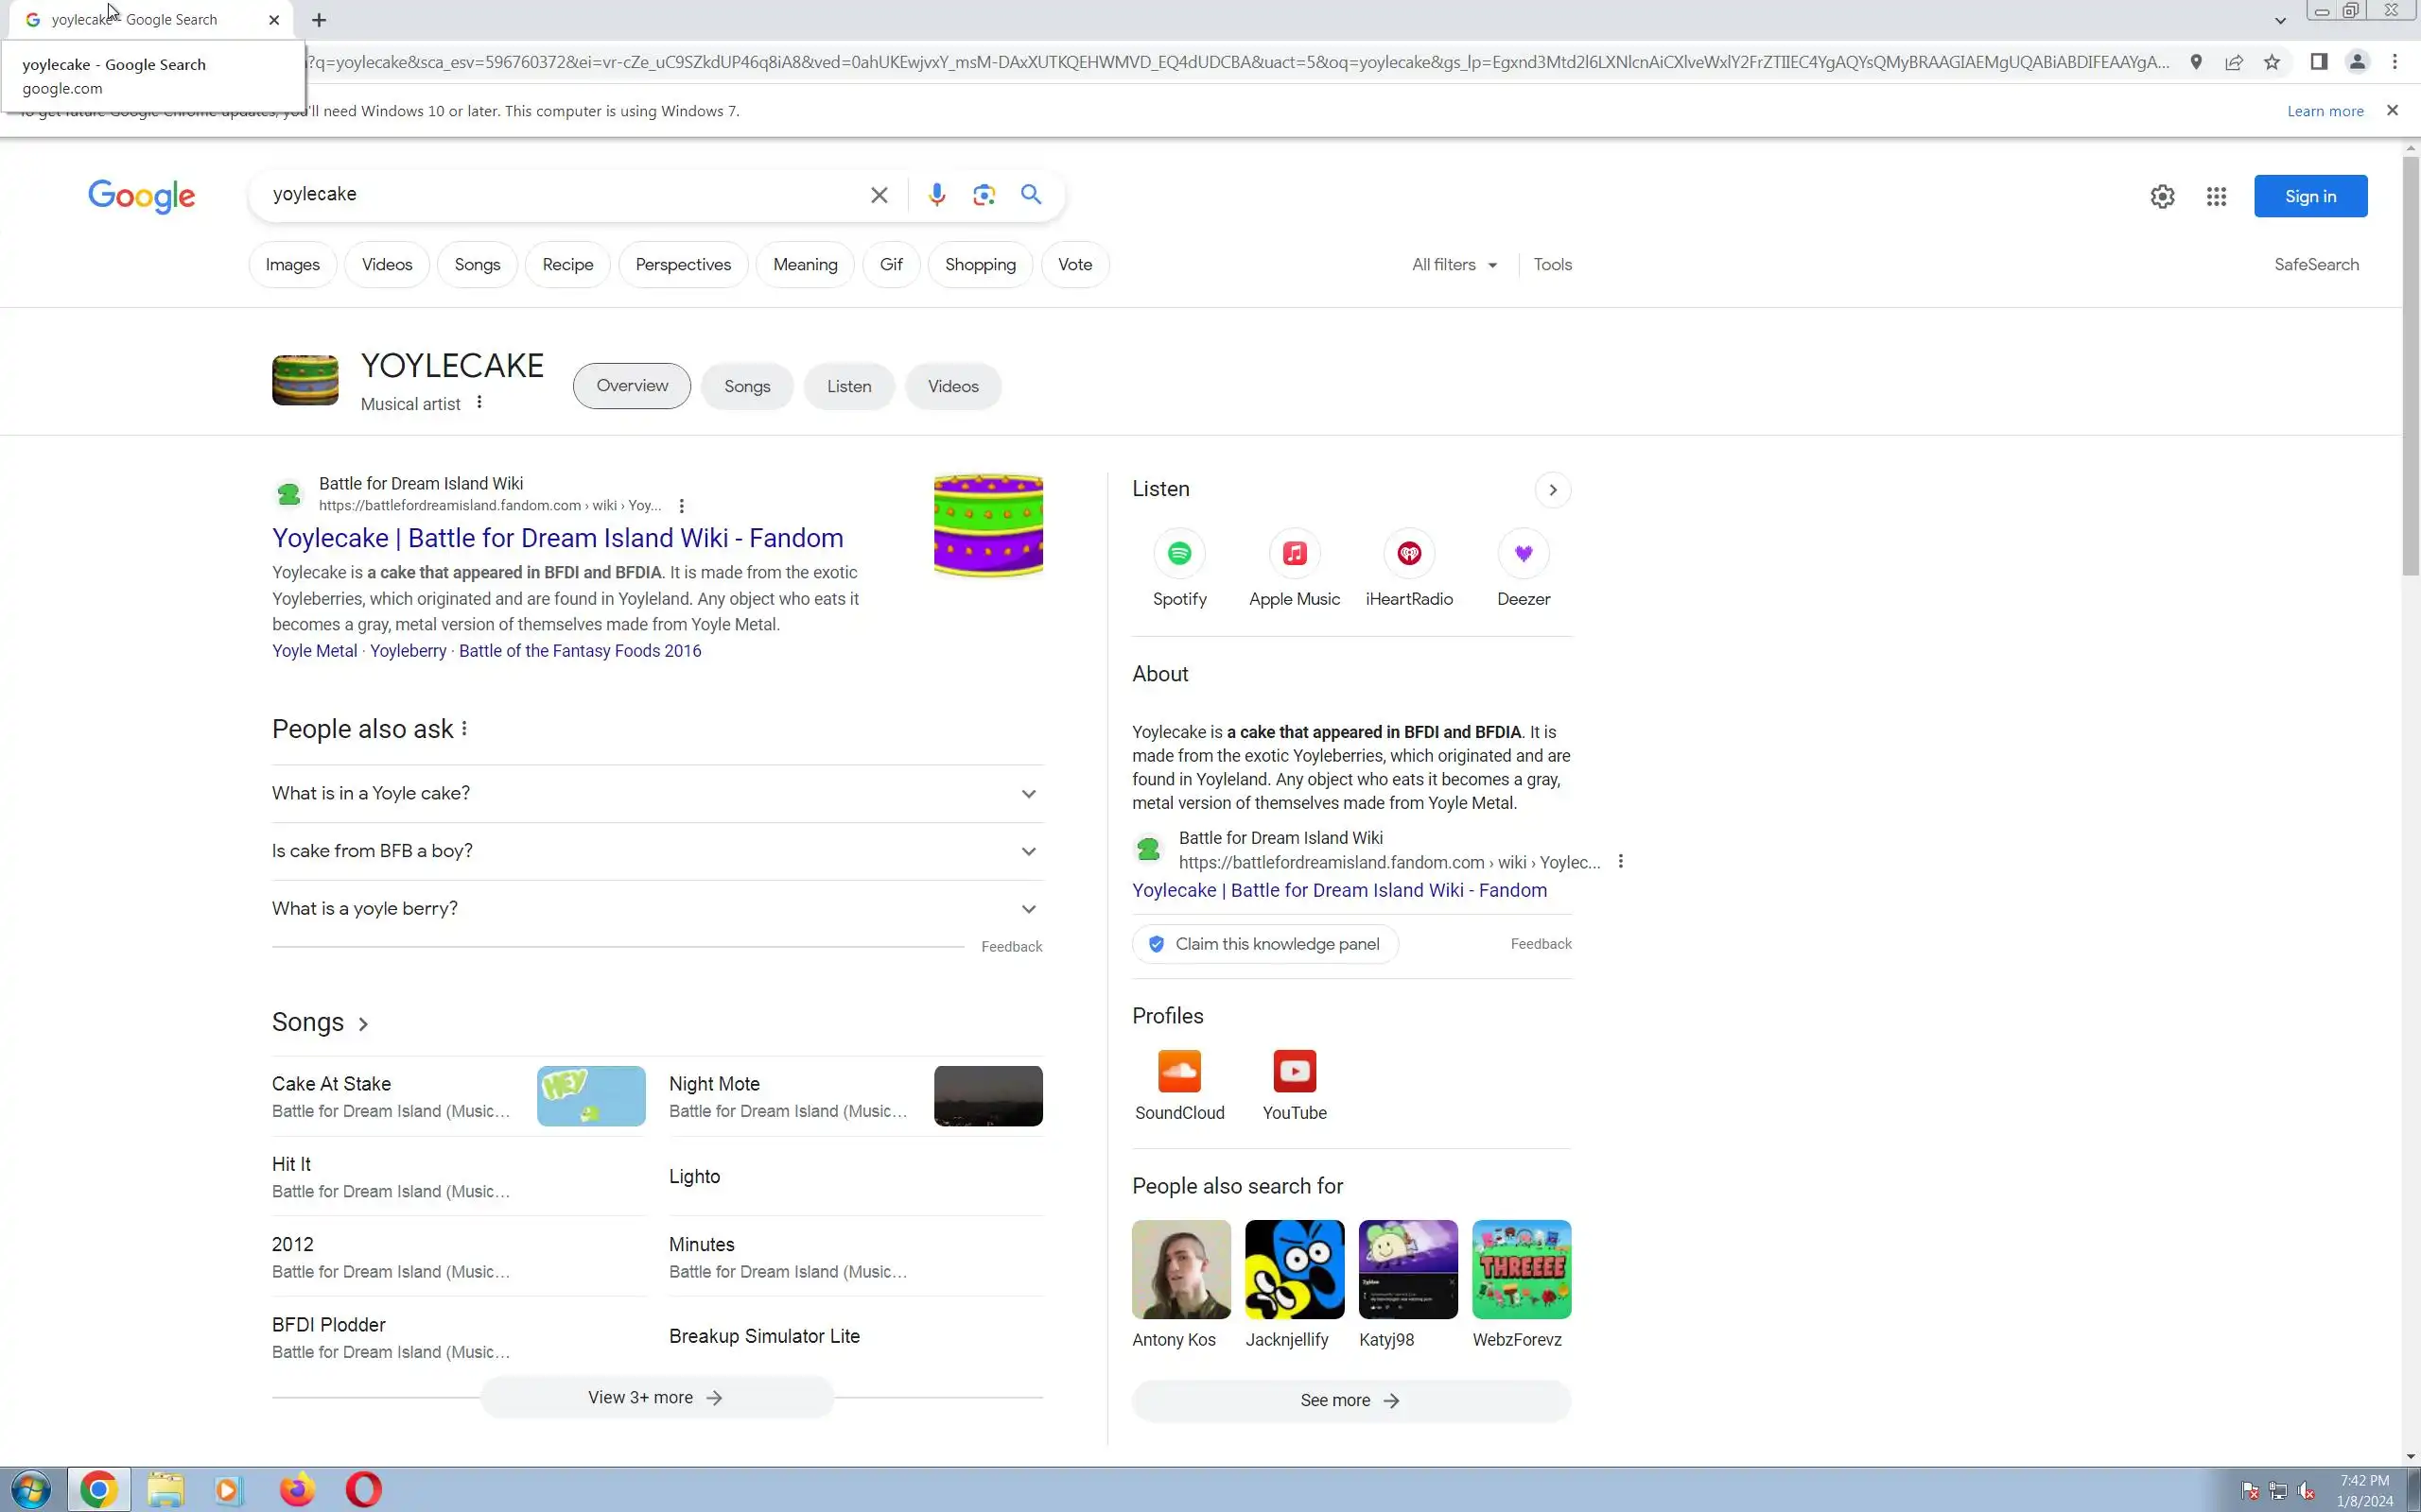Image resolution: width=2421 pixels, height=1512 pixels.
Task: Select the Images filter chip
Action: 292,265
